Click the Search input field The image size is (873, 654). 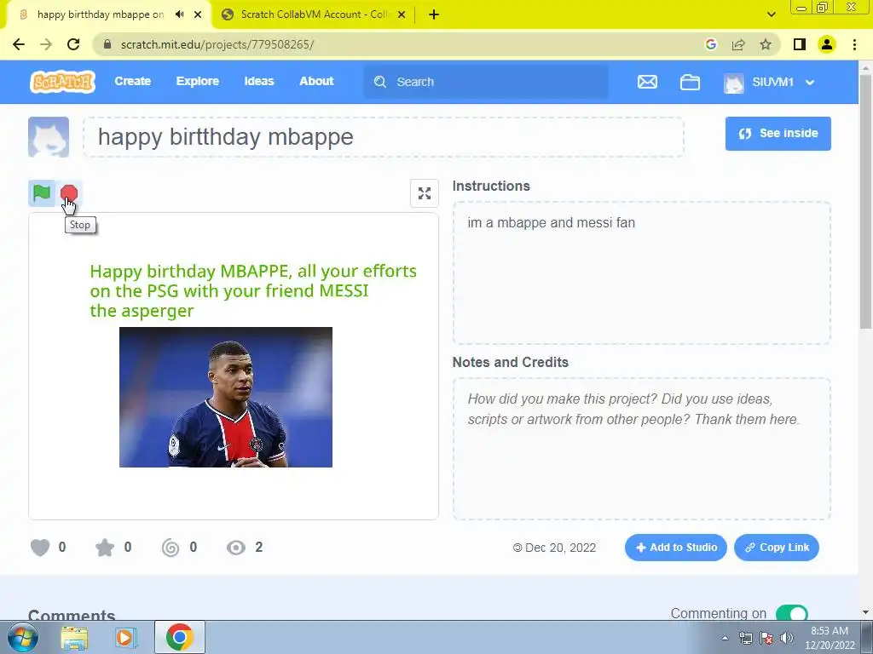(x=485, y=82)
